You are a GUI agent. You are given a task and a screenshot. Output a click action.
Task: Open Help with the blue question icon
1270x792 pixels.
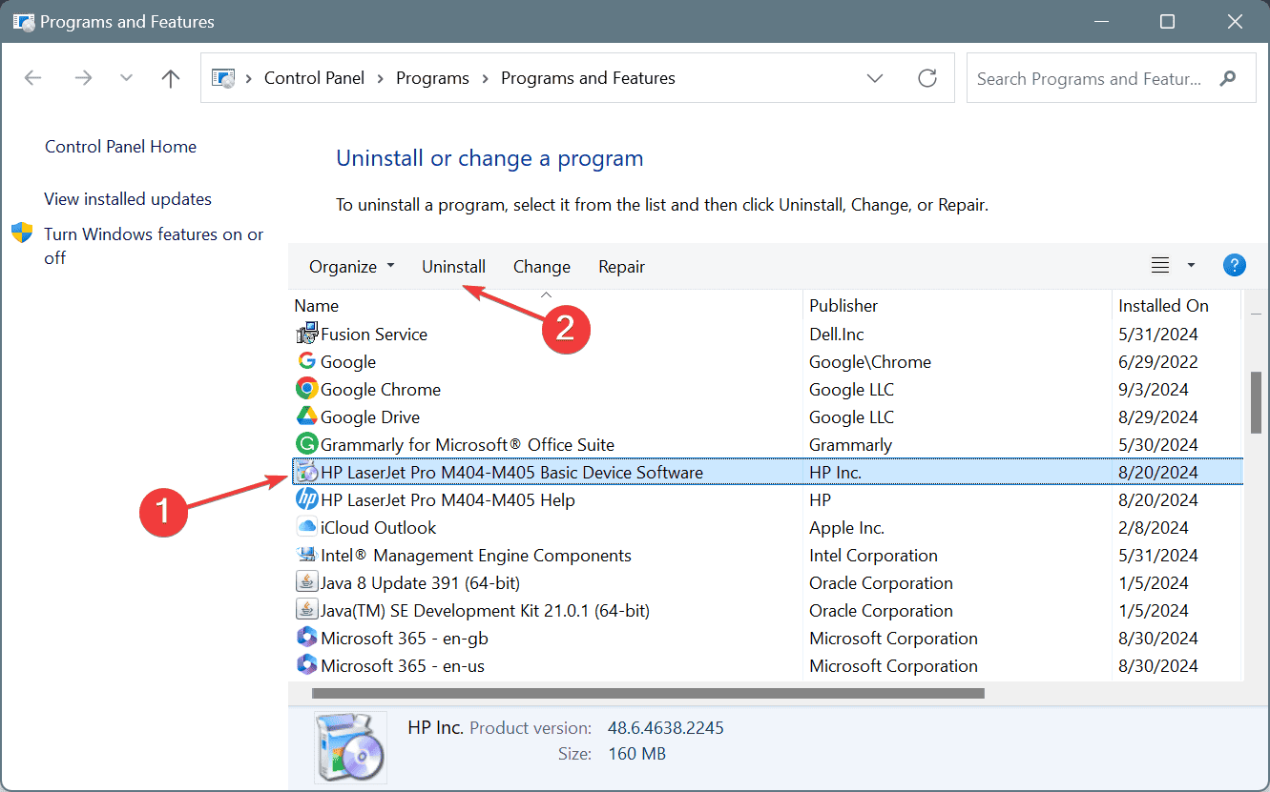pyautogui.click(x=1235, y=266)
